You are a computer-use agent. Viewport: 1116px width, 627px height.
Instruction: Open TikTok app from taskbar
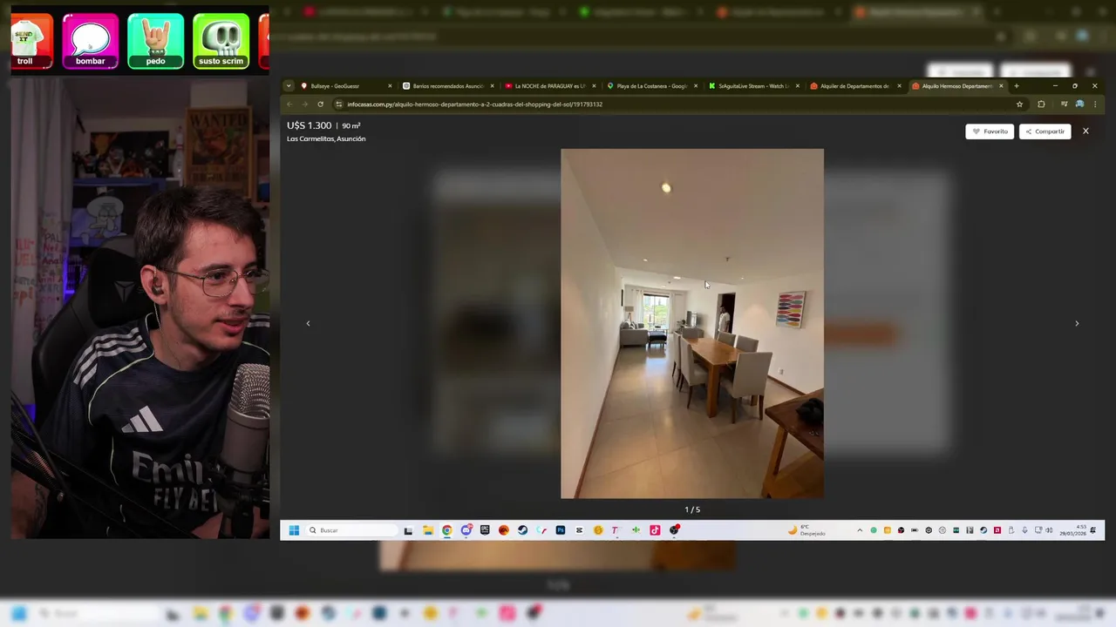pos(655,530)
